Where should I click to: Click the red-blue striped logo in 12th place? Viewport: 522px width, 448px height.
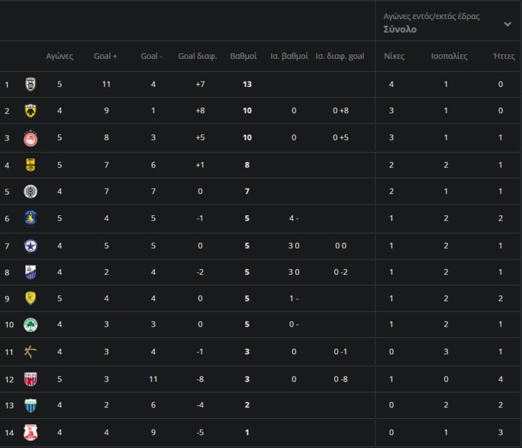point(31,379)
